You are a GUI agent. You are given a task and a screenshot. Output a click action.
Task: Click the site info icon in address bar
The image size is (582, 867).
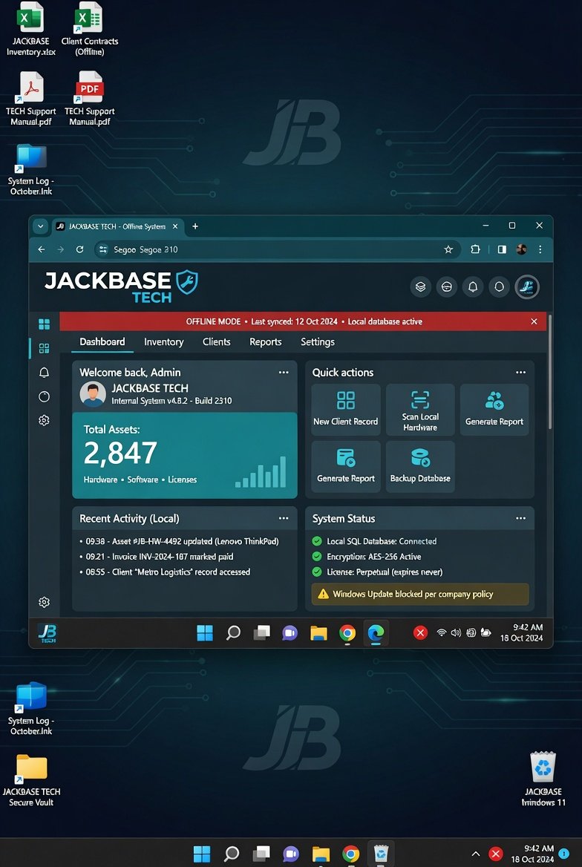coord(102,249)
